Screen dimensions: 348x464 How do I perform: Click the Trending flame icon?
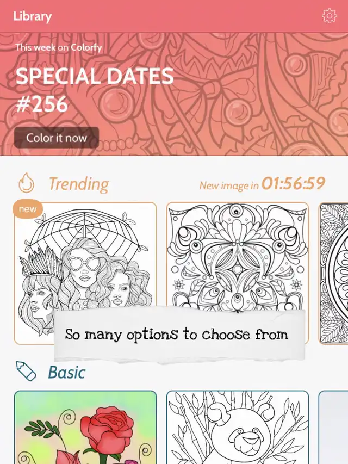click(x=26, y=183)
